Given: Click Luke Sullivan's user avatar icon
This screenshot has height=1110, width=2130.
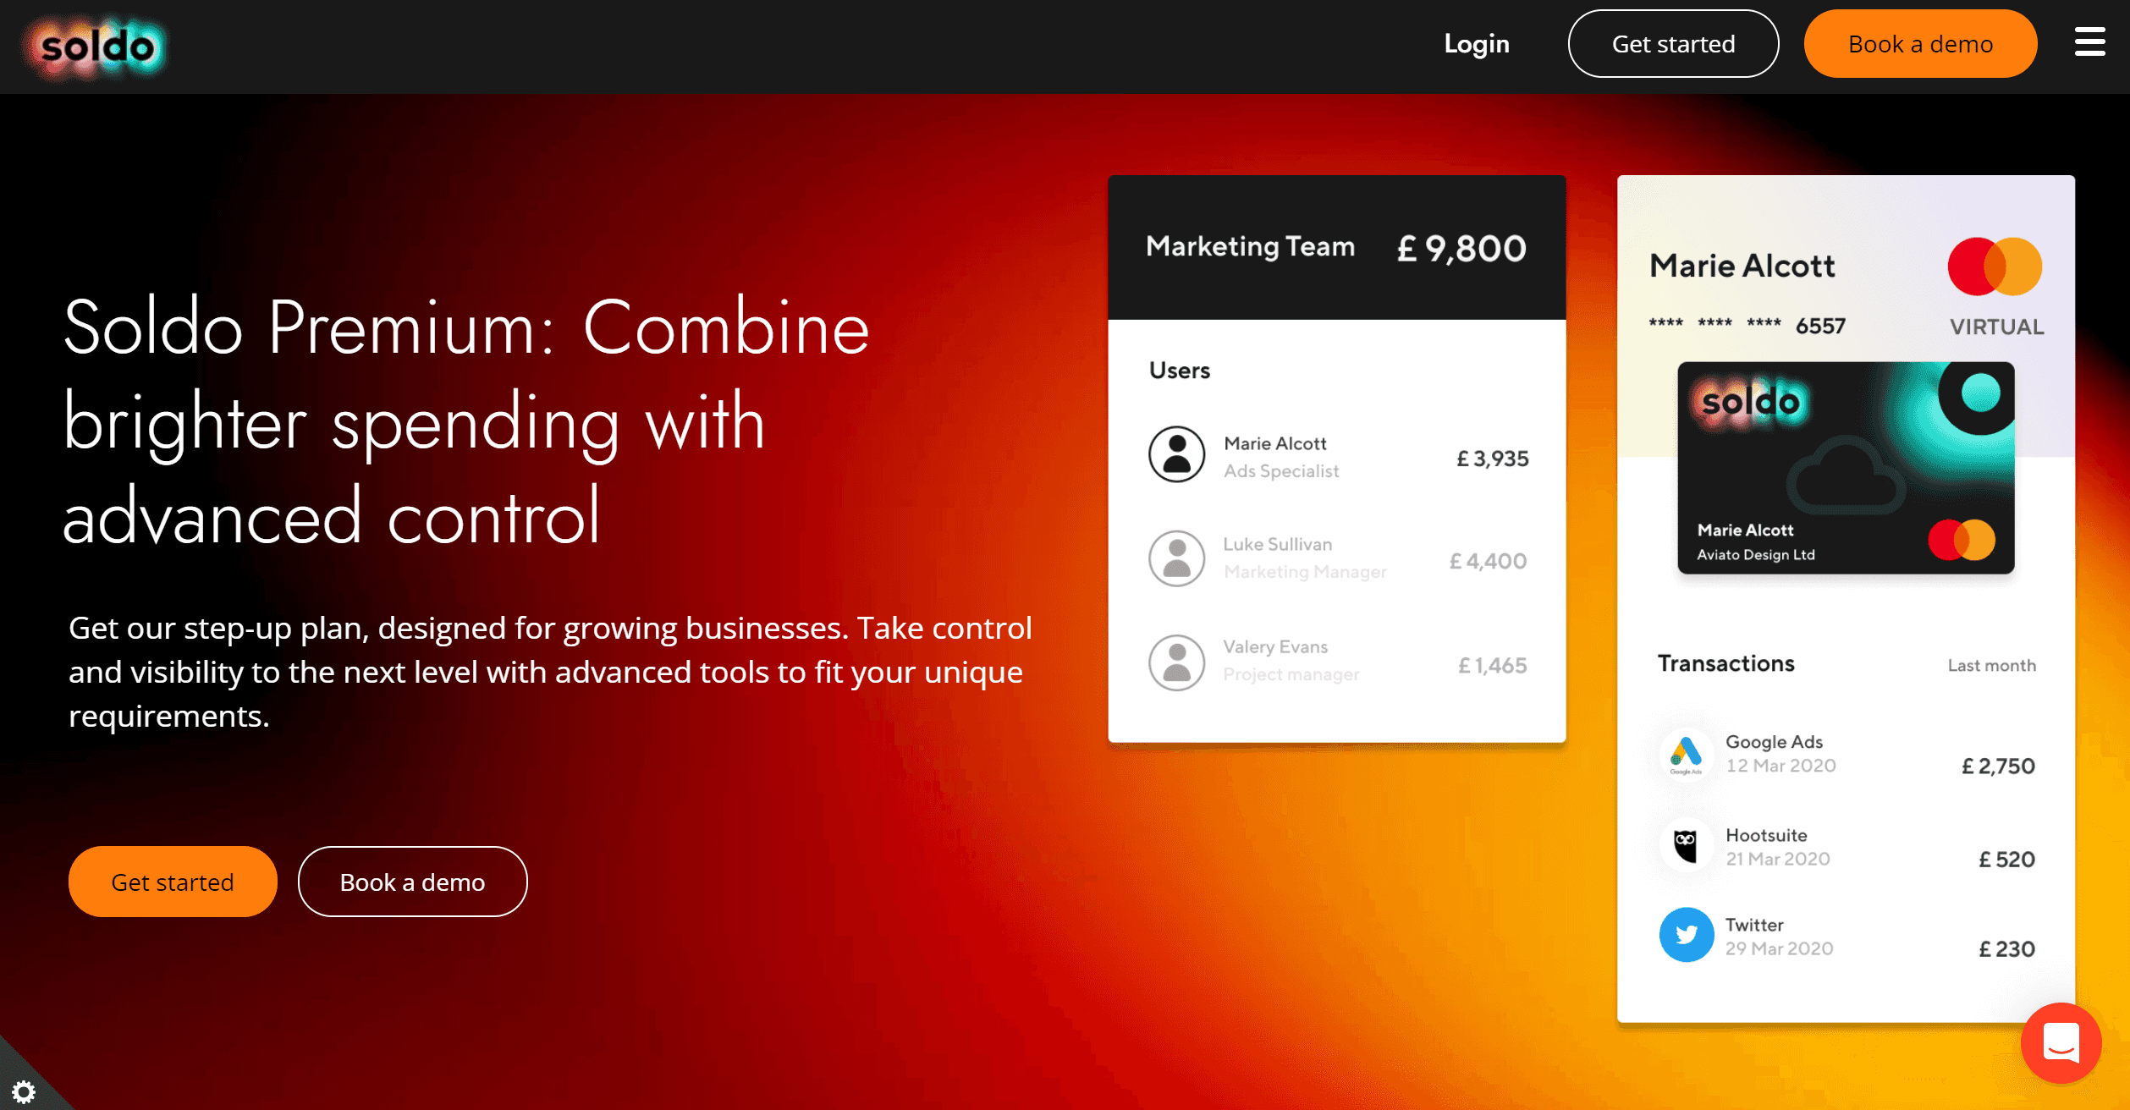Looking at the screenshot, I should pyautogui.click(x=1176, y=558).
